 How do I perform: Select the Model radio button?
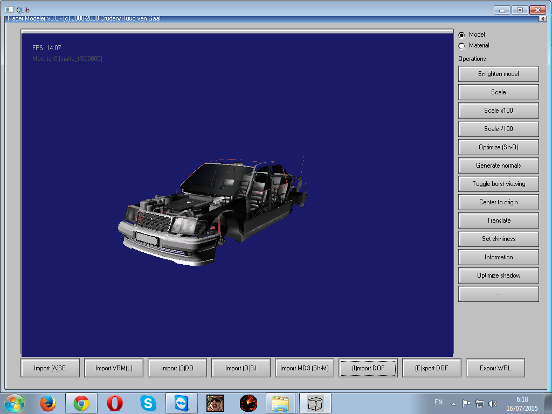tap(461, 35)
